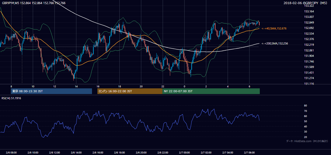Click hour label 22 below the price chart
The height and width of the screenshot is (155, 331).
[163, 86]
